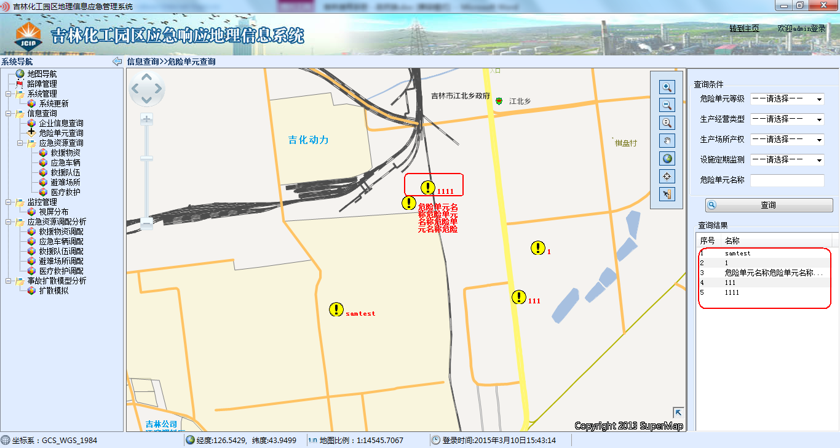Click the 转到主页 link
Image resolution: width=840 pixels, height=448 pixels.
point(744,29)
